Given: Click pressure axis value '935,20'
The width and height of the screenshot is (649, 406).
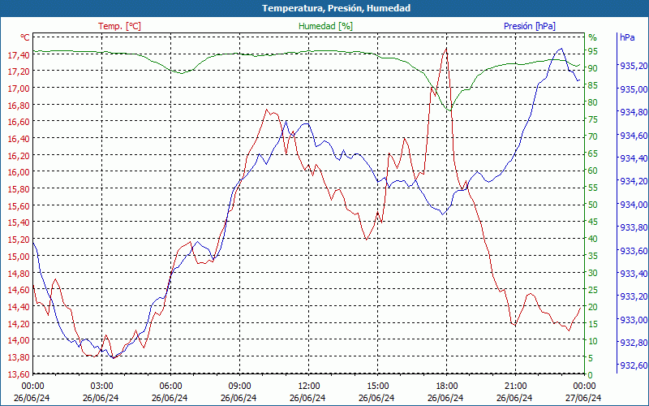Looking at the screenshot, I should (x=634, y=66).
